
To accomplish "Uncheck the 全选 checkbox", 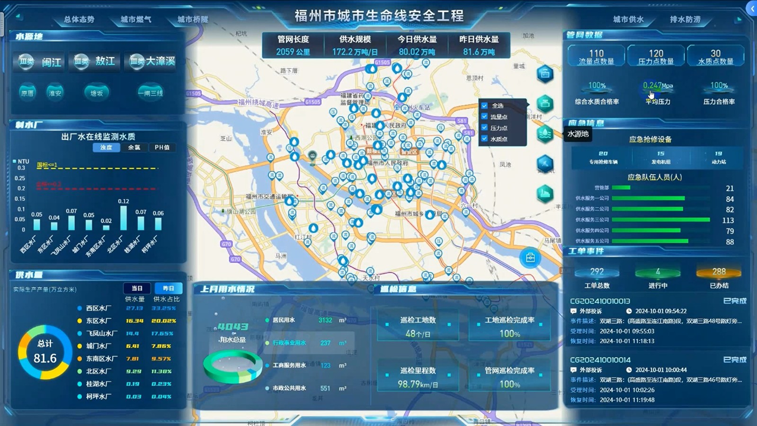I will tap(484, 106).
